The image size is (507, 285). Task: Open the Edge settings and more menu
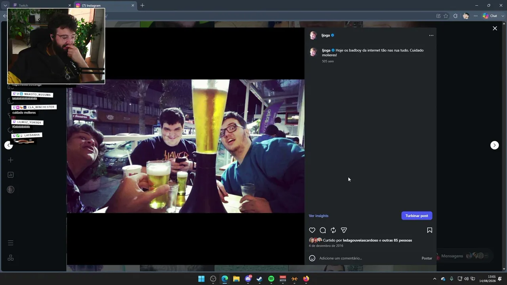[475, 16]
